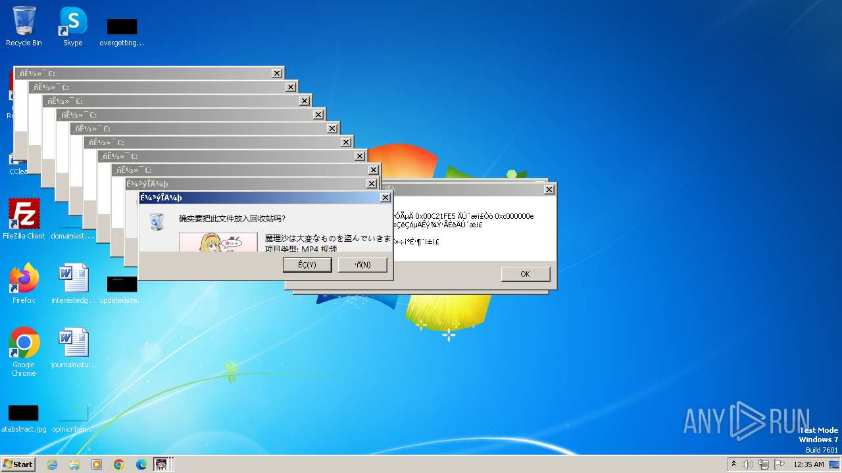Close the front delete confirmation dialog
This screenshot has width=842, height=473.
tap(385, 198)
